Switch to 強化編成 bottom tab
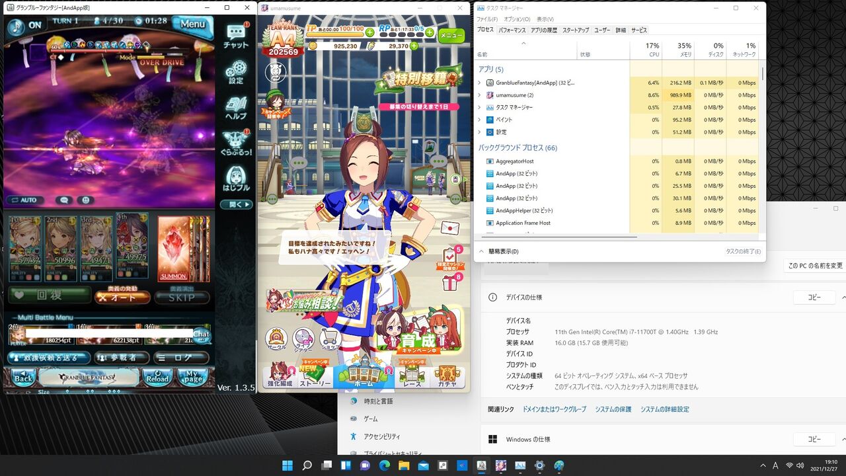This screenshot has height=476, width=846. click(x=280, y=376)
